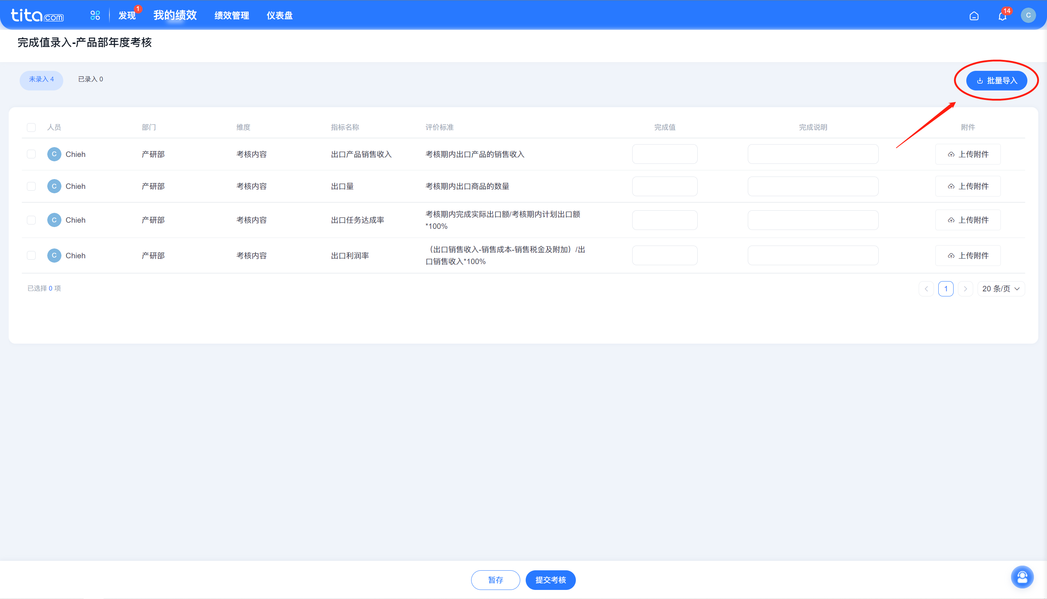Focus 完成值 field for 出口利润率
This screenshot has height=599, width=1047.
665,255
